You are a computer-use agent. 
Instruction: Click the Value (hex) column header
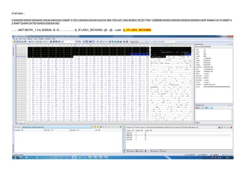(74, 130)
